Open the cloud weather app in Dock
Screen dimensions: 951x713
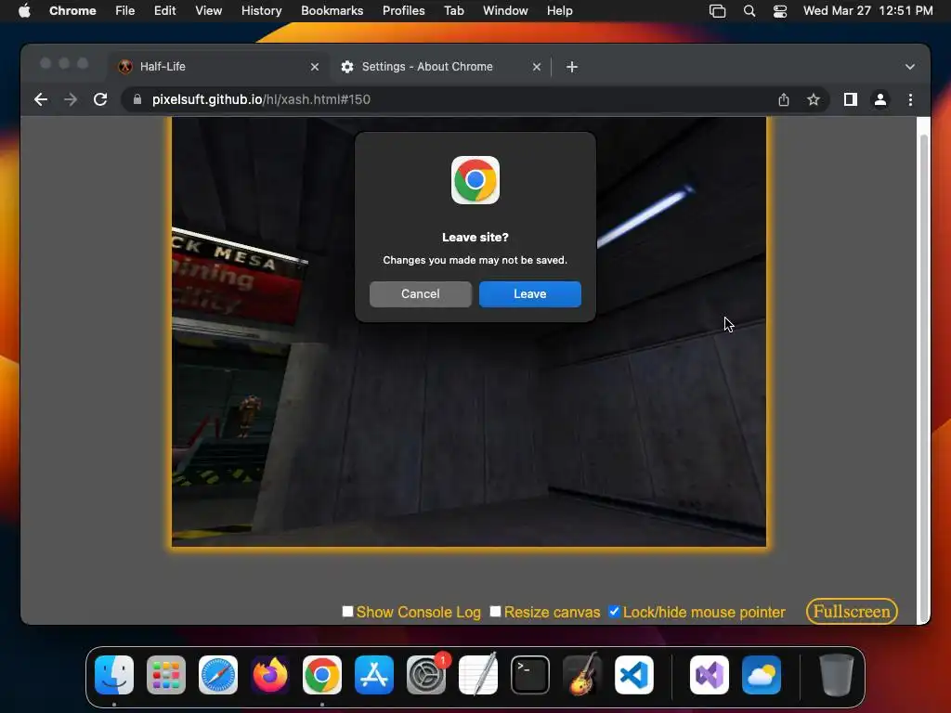tap(762, 674)
